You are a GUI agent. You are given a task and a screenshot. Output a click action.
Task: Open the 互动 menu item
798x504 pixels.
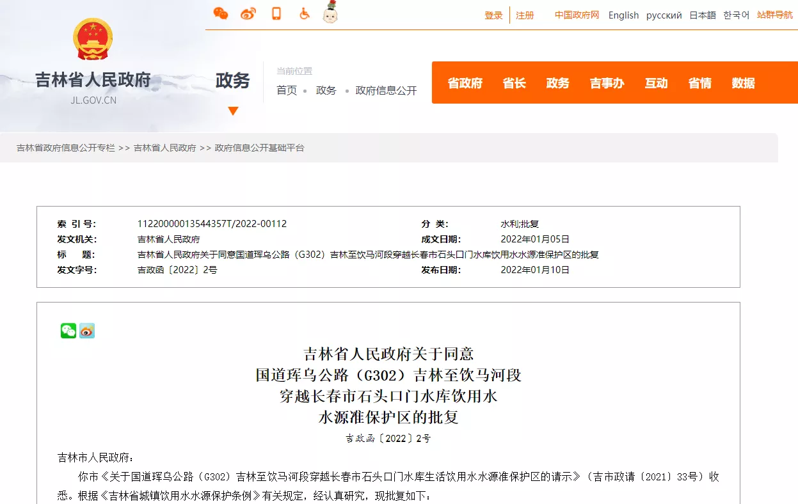pyautogui.click(x=656, y=83)
